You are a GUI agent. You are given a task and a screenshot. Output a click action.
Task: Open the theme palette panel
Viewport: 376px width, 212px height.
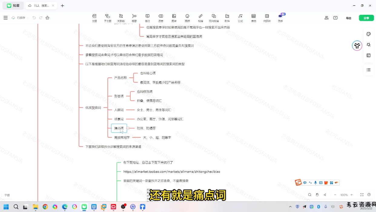coord(368,34)
